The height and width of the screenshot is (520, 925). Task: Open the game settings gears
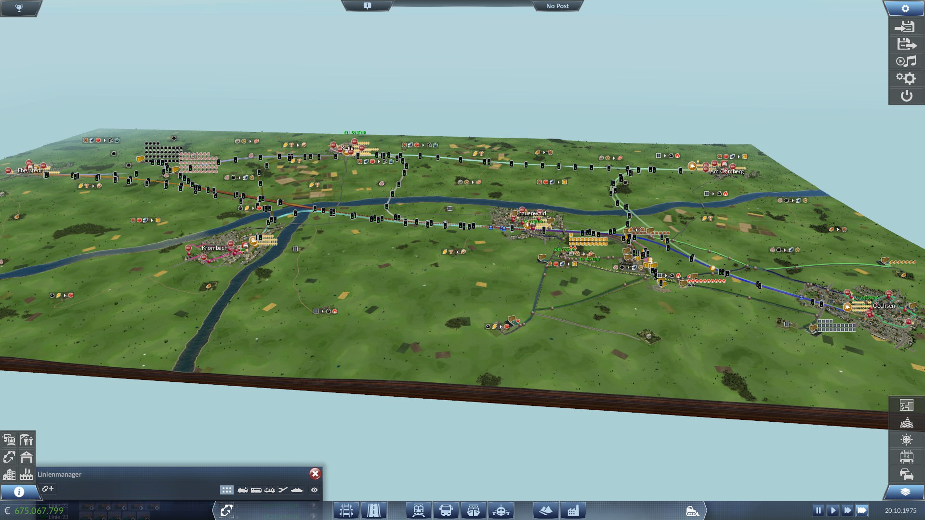pos(906,78)
